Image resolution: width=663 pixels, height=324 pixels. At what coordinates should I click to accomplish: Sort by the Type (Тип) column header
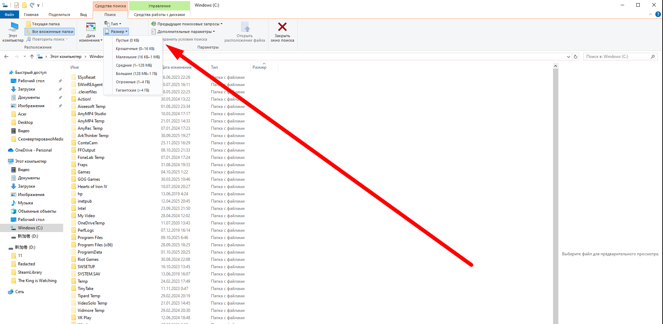(214, 67)
